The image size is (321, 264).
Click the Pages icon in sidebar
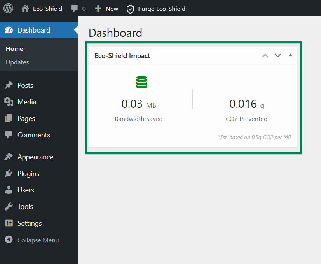point(9,118)
